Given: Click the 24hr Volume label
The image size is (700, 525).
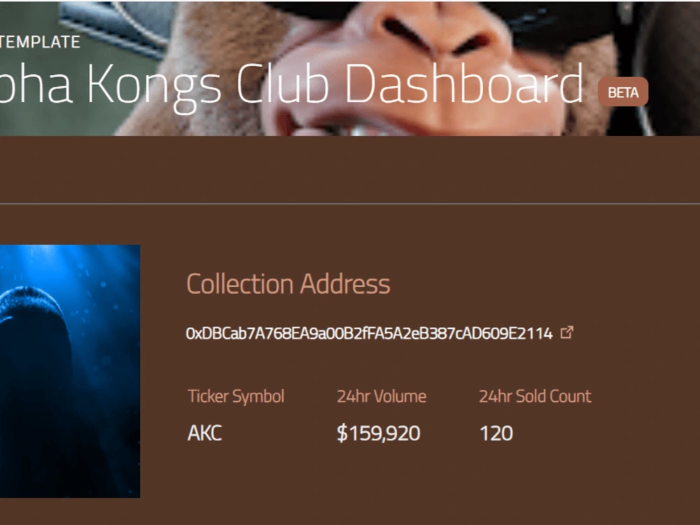Looking at the screenshot, I should coord(381,396).
